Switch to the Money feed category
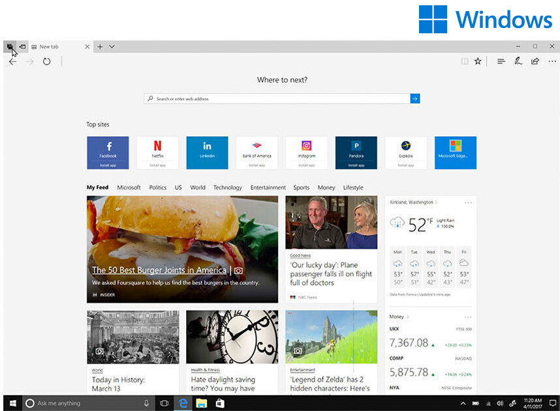The image size is (560, 411). 326,187
